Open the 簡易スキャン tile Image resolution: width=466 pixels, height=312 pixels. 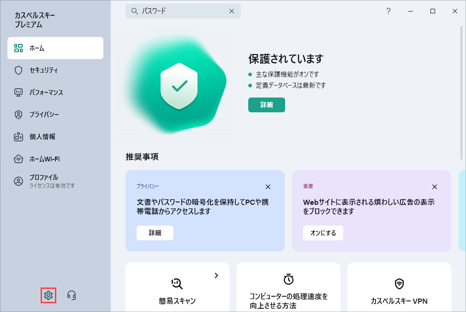pos(178,288)
